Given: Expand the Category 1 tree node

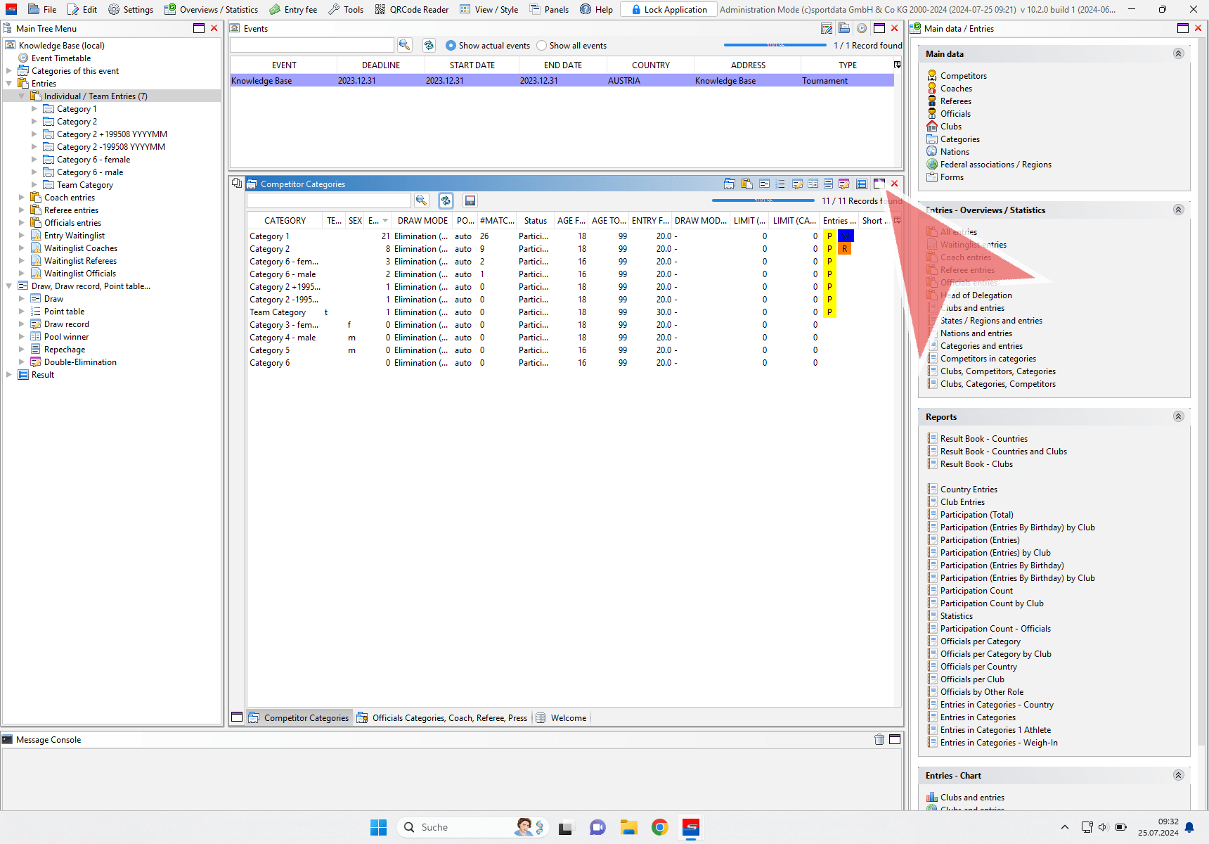Looking at the screenshot, I should pyautogui.click(x=34, y=109).
